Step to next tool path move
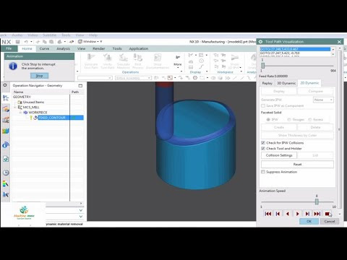The height and width of the screenshot is (260, 347). tap(307, 214)
